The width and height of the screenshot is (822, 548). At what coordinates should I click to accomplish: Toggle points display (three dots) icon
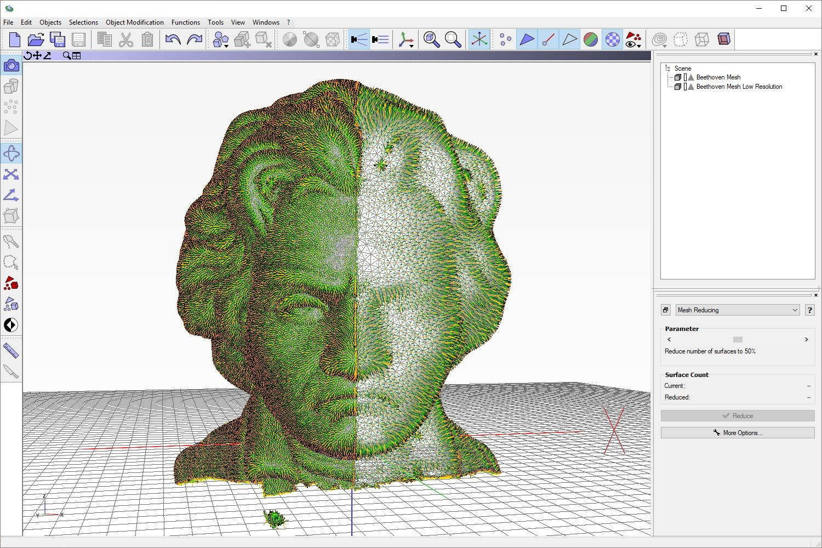[505, 39]
